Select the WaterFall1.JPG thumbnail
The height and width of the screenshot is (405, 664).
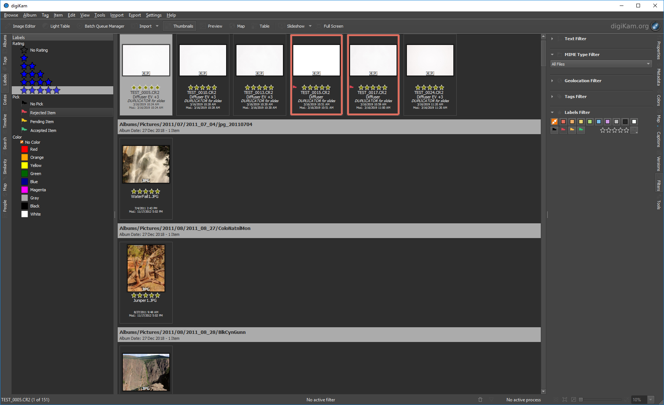click(146, 164)
